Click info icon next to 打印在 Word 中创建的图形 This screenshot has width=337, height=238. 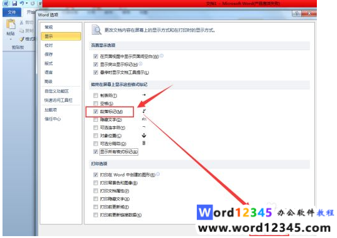click(158, 174)
